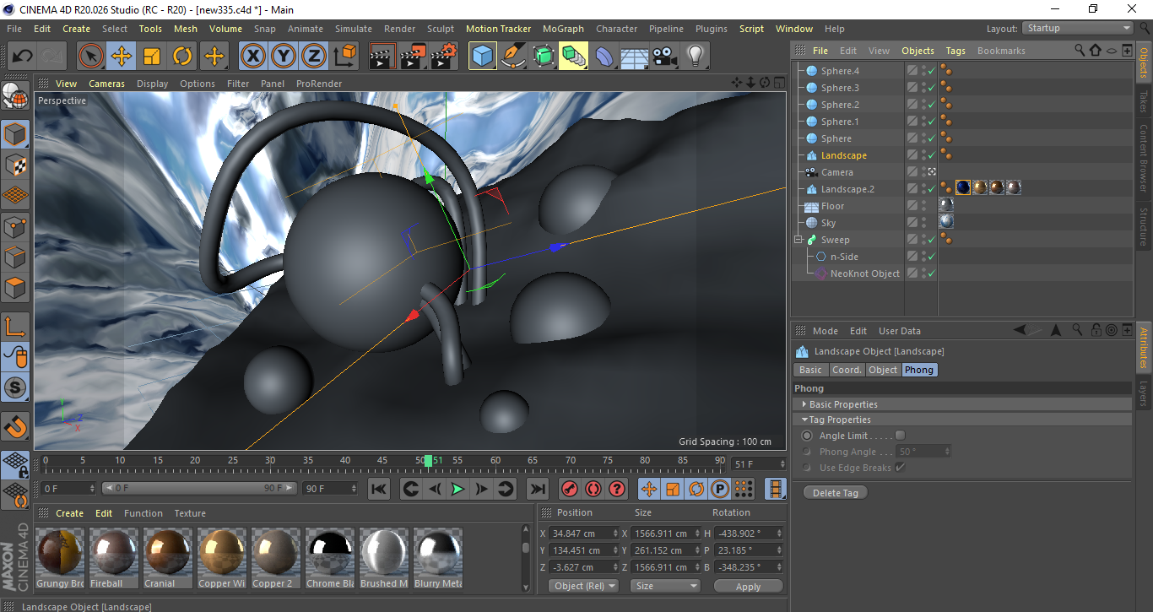Add a Light object icon
Viewport: 1153px width, 612px height.
point(696,57)
